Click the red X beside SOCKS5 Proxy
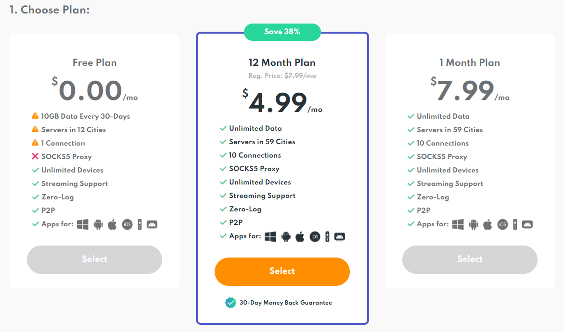This screenshot has height=332, width=564. tap(35, 157)
